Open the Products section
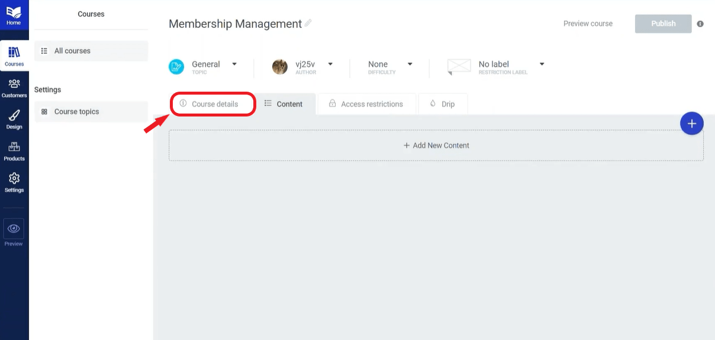Viewport: 715px width, 340px height. click(14, 151)
